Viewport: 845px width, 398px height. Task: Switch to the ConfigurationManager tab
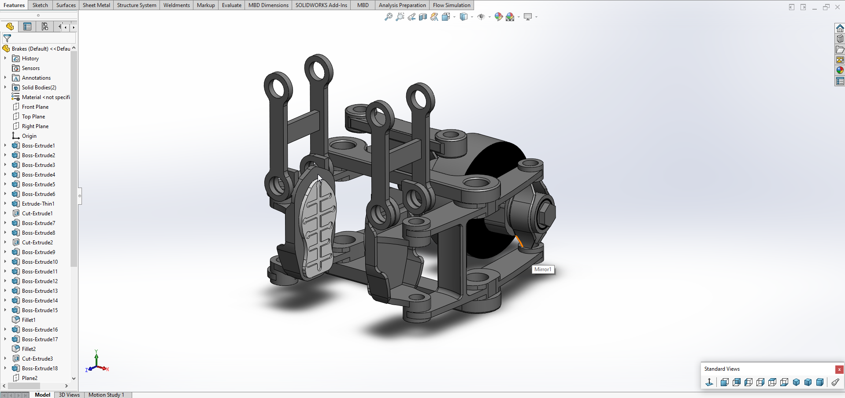44,27
